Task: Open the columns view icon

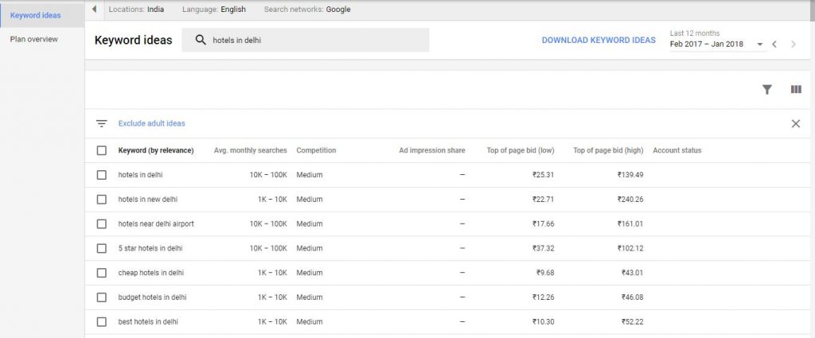Action: pyautogui.click(x=795, y=90)
